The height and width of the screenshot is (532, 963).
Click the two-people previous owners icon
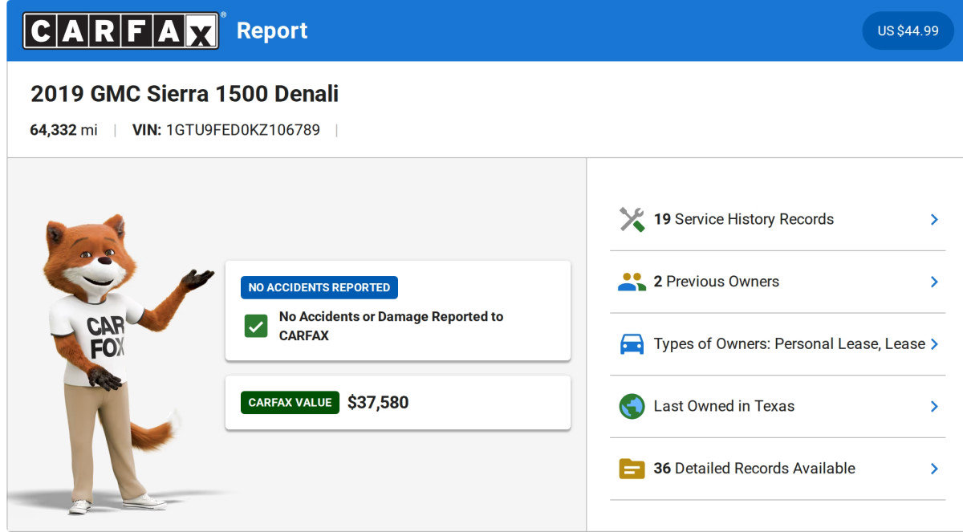tap(632, 282)
